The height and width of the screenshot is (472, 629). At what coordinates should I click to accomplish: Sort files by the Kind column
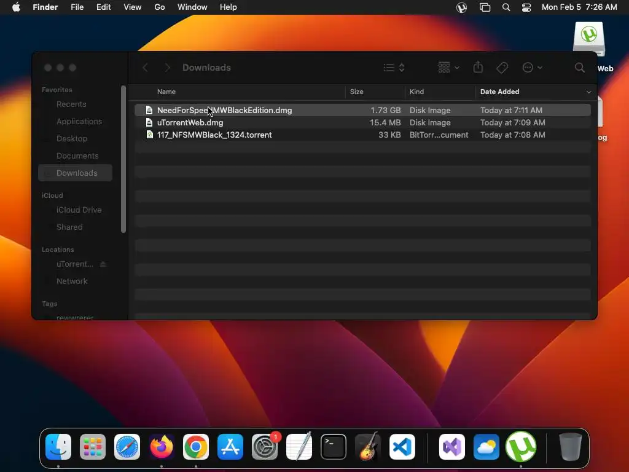point(417,92)
